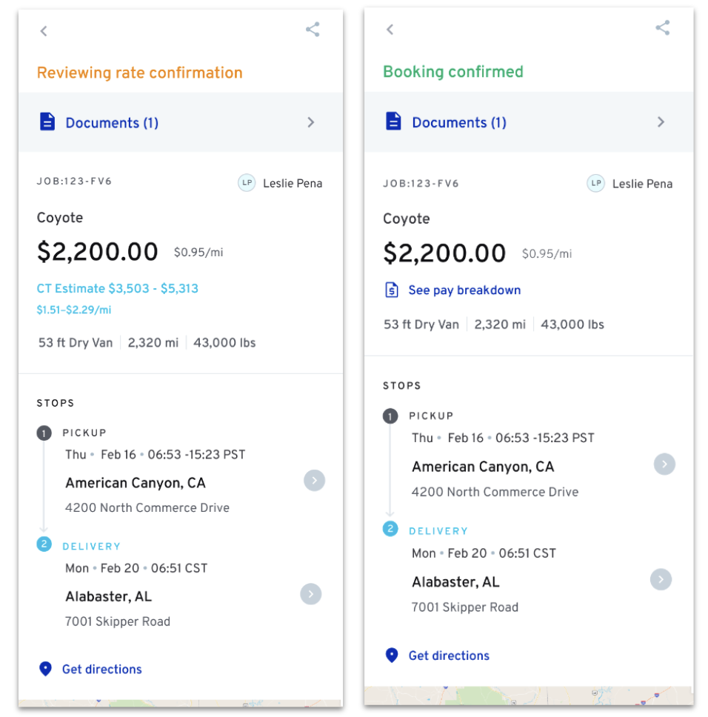708x717 pixels.
Task: Click the pay breakdown dollar document icon
Action: coord(392,290)
